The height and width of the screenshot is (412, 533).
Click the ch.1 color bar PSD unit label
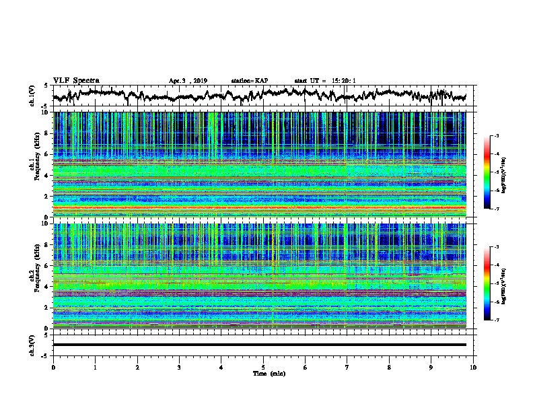(503, 175)
